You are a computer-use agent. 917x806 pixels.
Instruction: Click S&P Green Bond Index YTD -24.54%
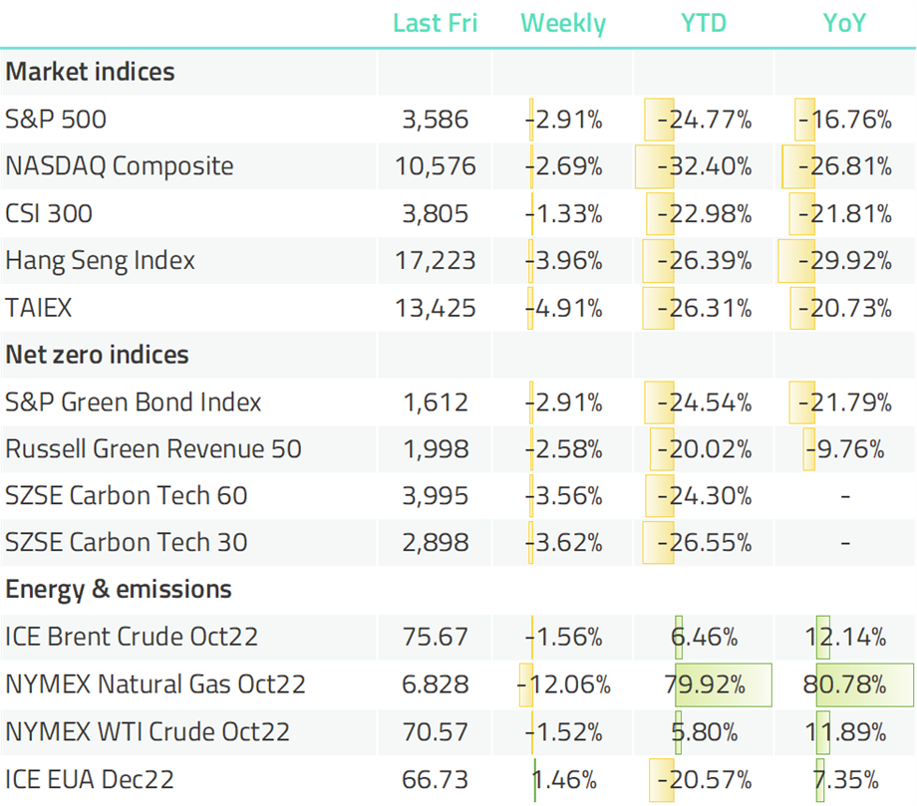[704, 403]
